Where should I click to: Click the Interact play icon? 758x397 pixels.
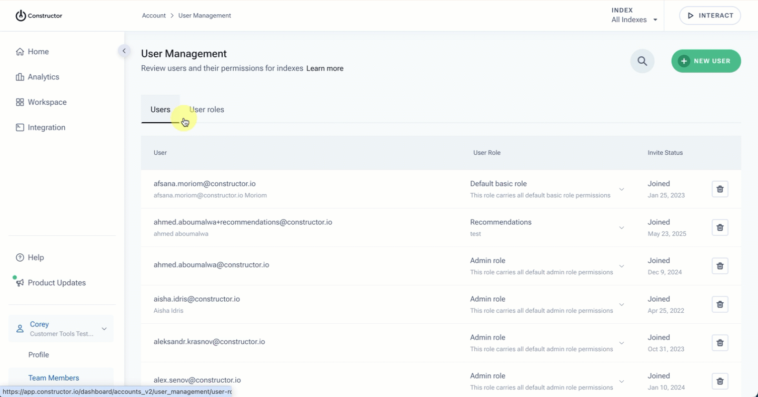691,16
